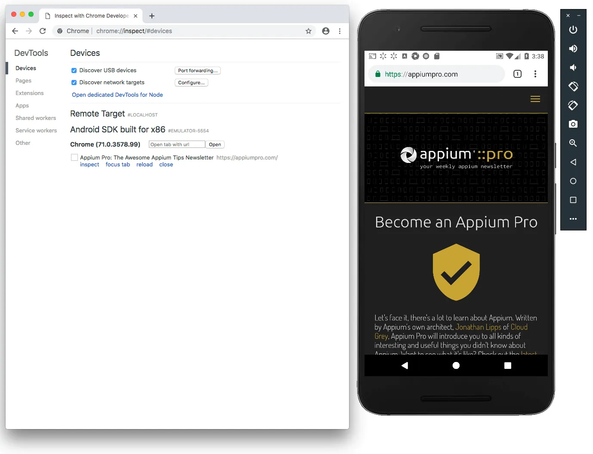
Task: Select Shared workers in sidebar
Action: coord(36,118)
